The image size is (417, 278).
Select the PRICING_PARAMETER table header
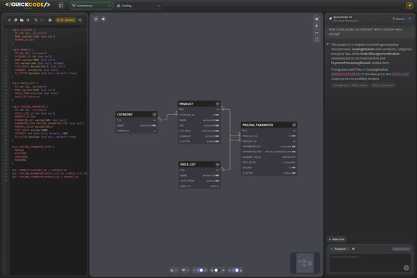269,125
